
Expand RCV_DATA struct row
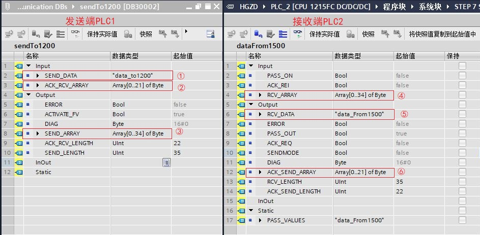tap(260, 114)
